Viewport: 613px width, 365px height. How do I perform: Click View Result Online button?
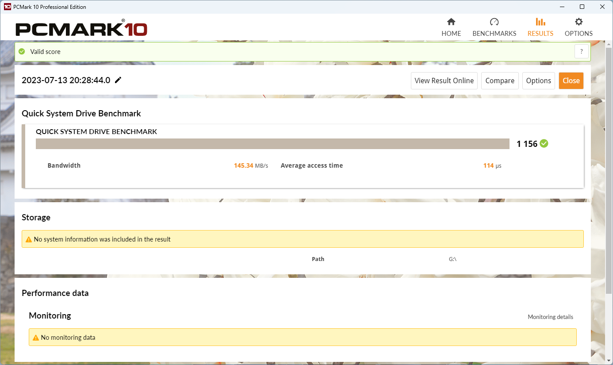coord(444,81)
